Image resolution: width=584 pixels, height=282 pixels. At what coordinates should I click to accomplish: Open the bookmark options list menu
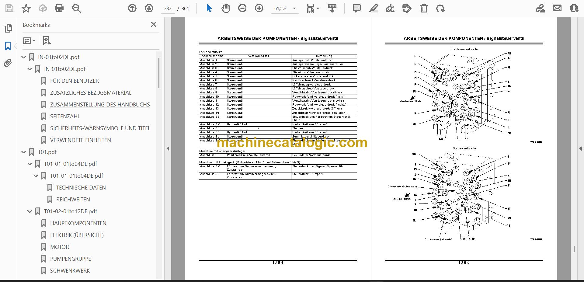coord(29,40)
